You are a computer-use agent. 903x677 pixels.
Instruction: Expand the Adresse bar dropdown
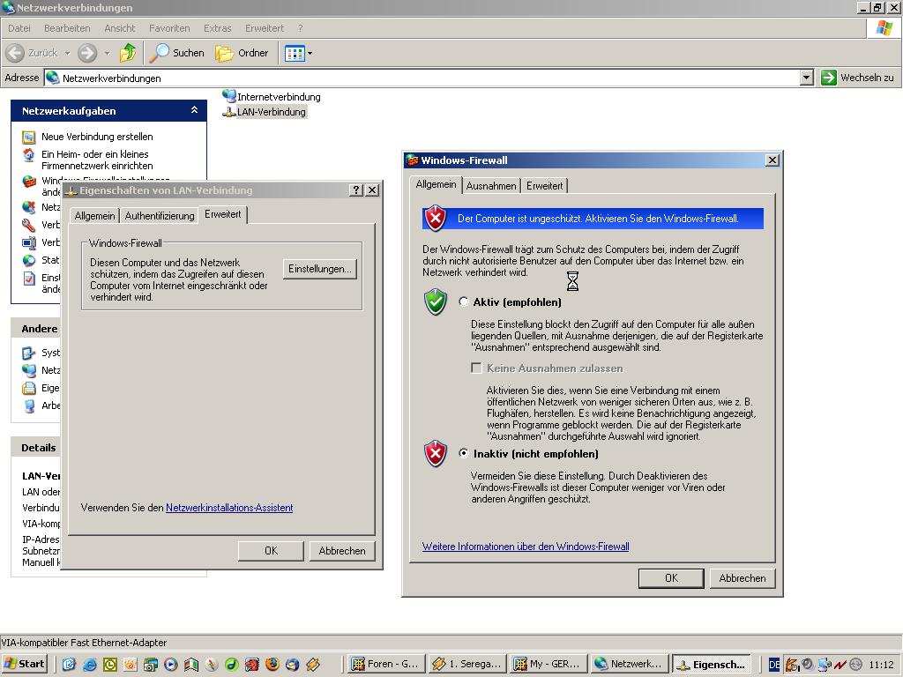(x=807, y=78)
